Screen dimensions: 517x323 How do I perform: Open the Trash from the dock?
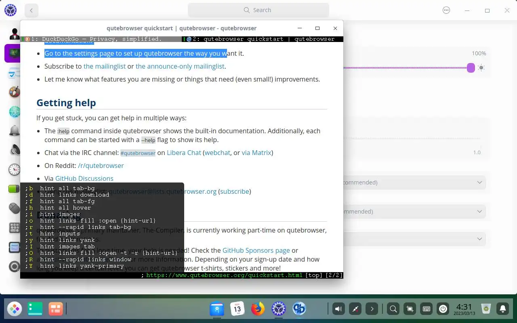pos(486,309)
